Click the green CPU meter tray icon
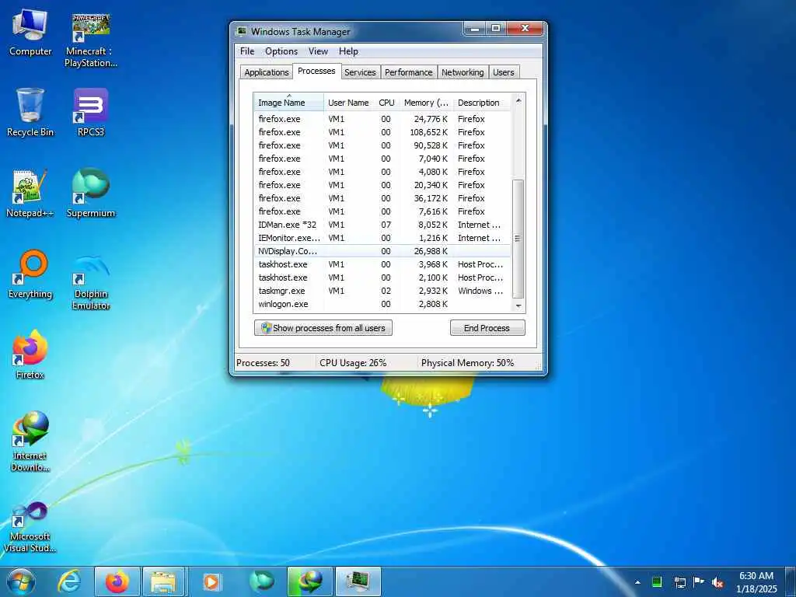Image resolution: width=796 pixels, height=597 pixels. click(657, 581)
